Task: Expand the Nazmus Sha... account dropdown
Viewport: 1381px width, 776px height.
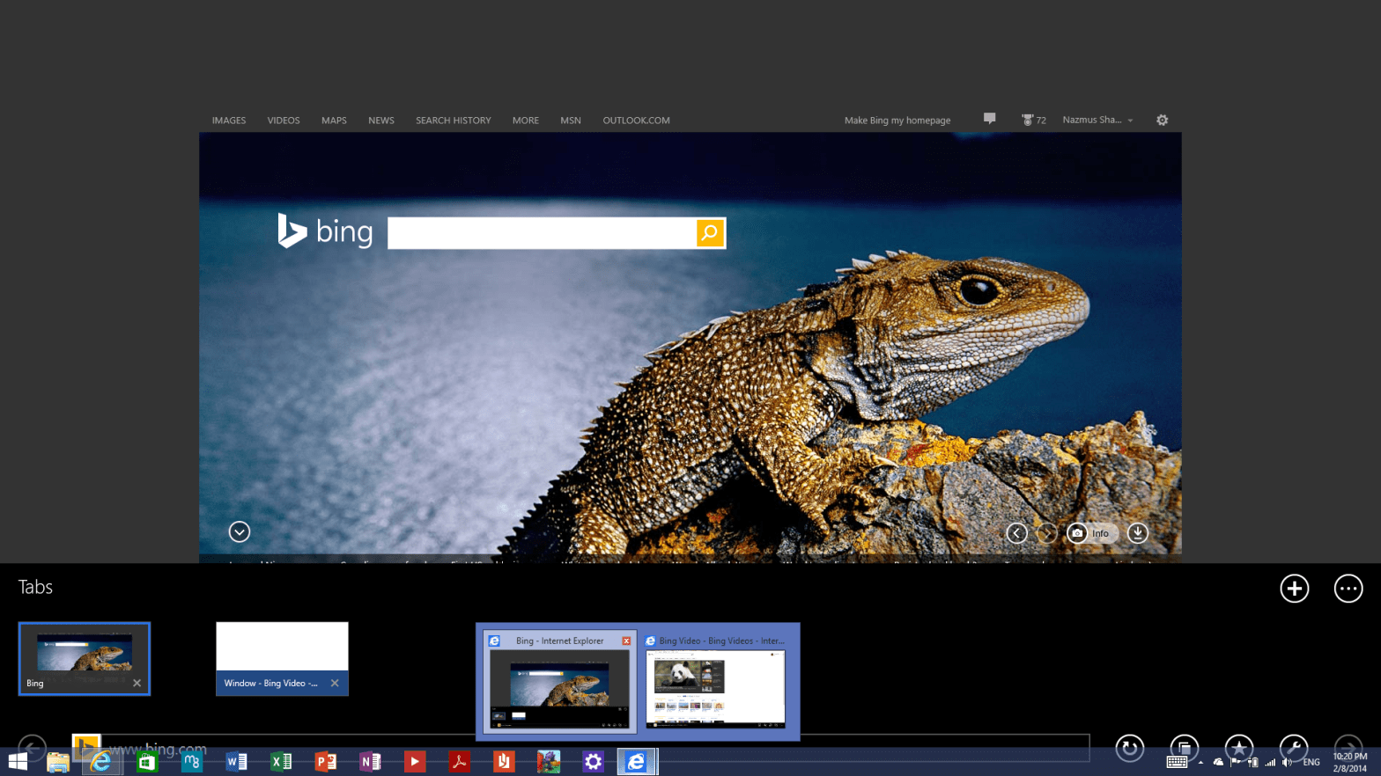Action: pyautogui.click(x=1097, y=121)
